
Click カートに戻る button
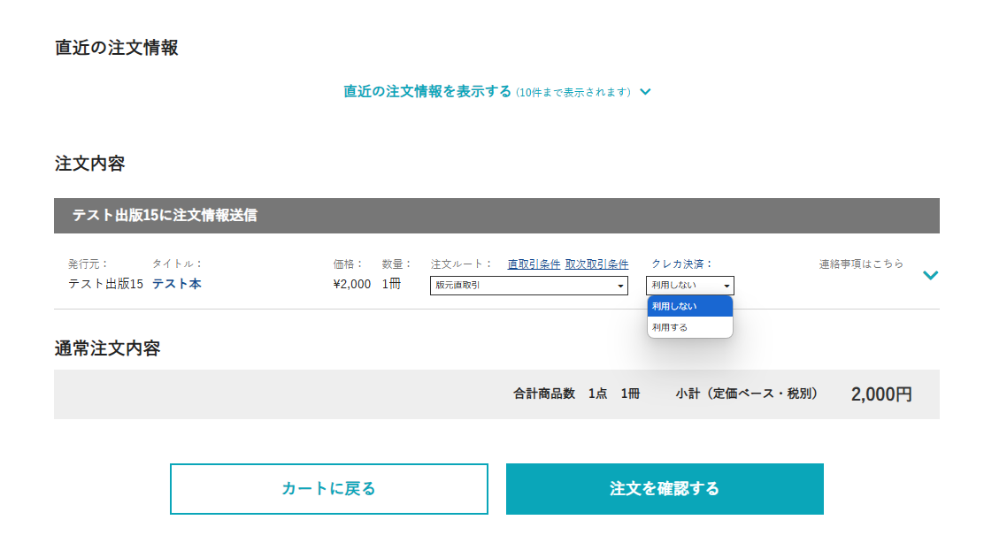tap(329, 489)
